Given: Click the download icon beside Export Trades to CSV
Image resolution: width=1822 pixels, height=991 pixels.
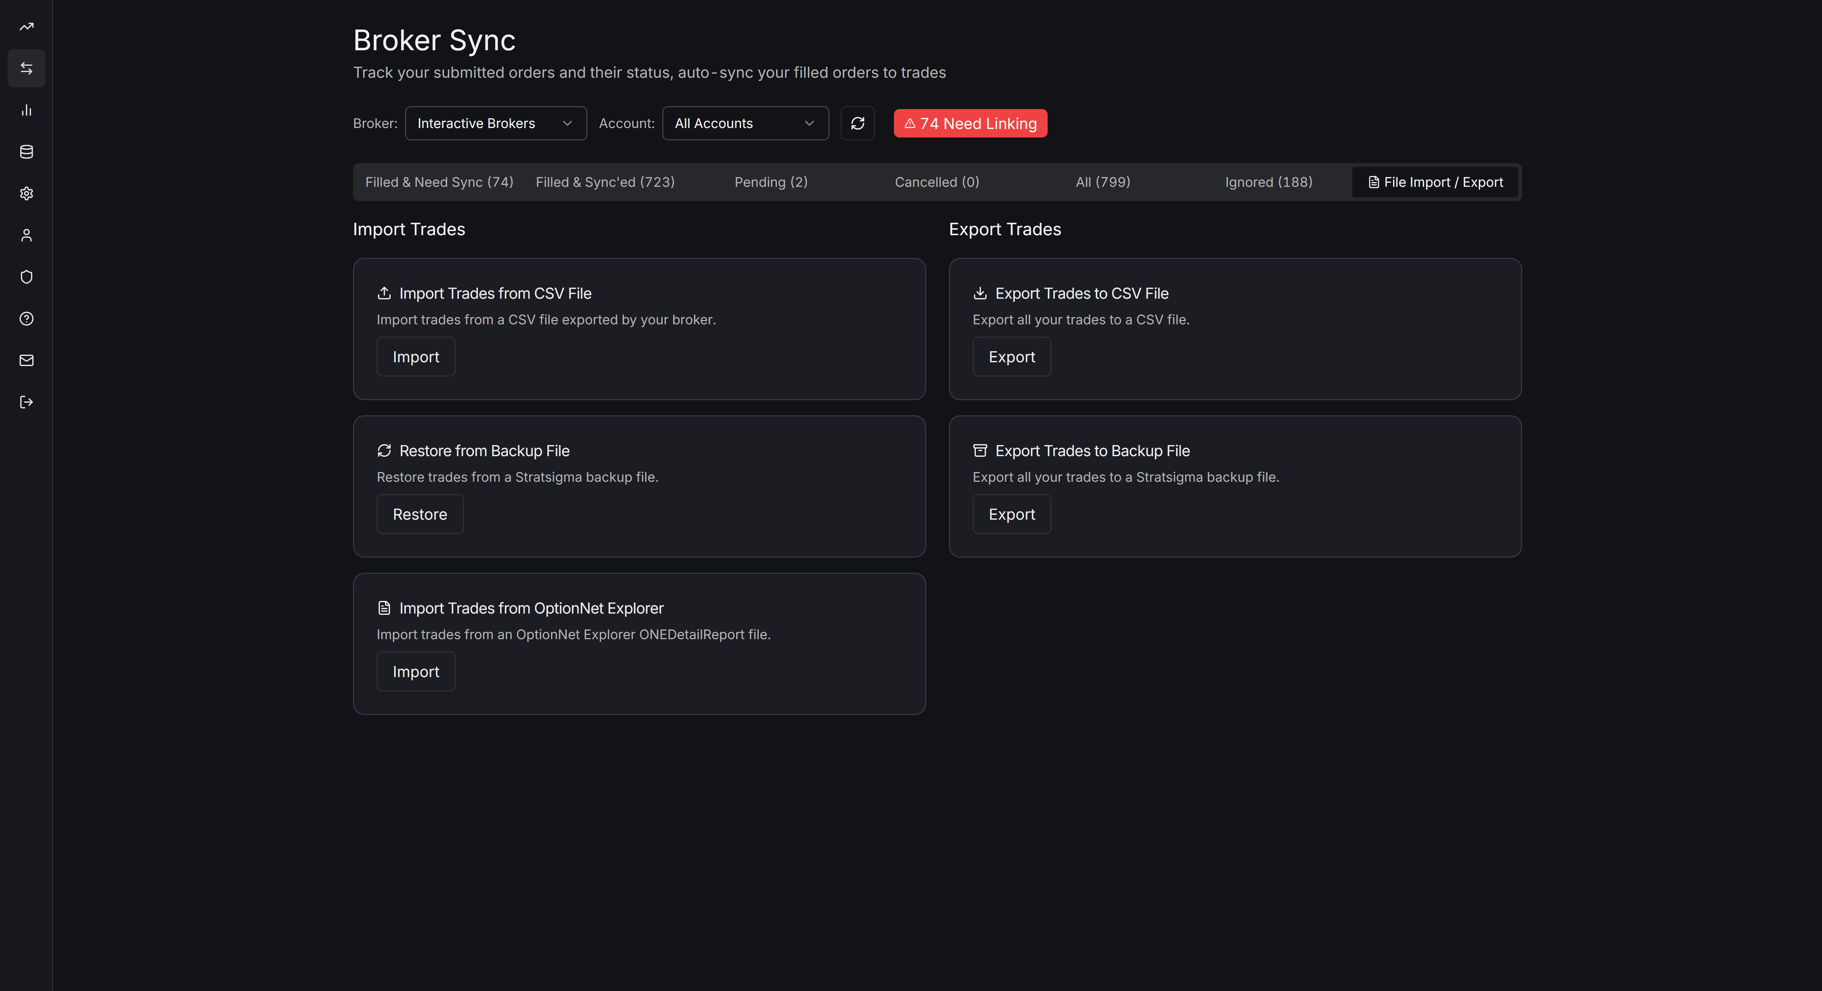Looking at the screenshot, I should [980, 293].
